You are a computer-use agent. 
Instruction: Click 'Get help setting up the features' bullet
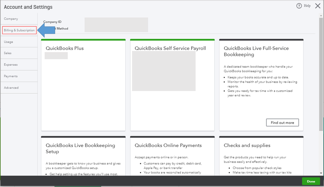click(83, 174)
